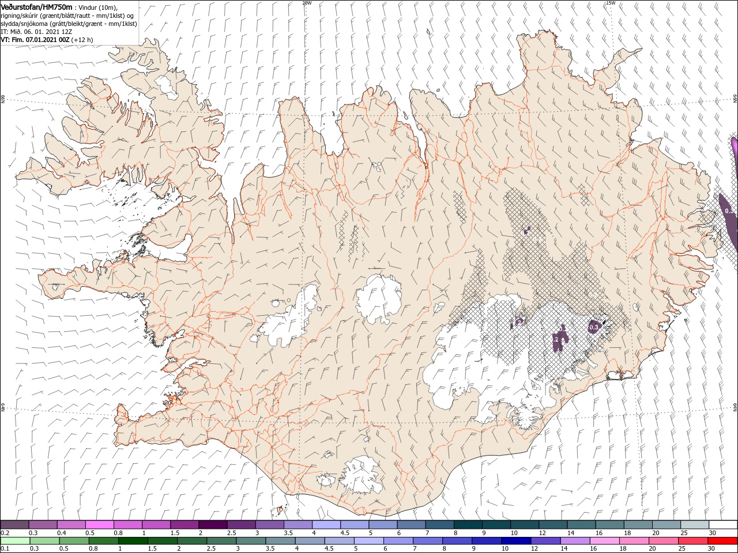The width and height of the screenshot is (738, 553).
Task: Pick the bottom-row dark green legend swatch starting at 1
Action: (133, 541)
